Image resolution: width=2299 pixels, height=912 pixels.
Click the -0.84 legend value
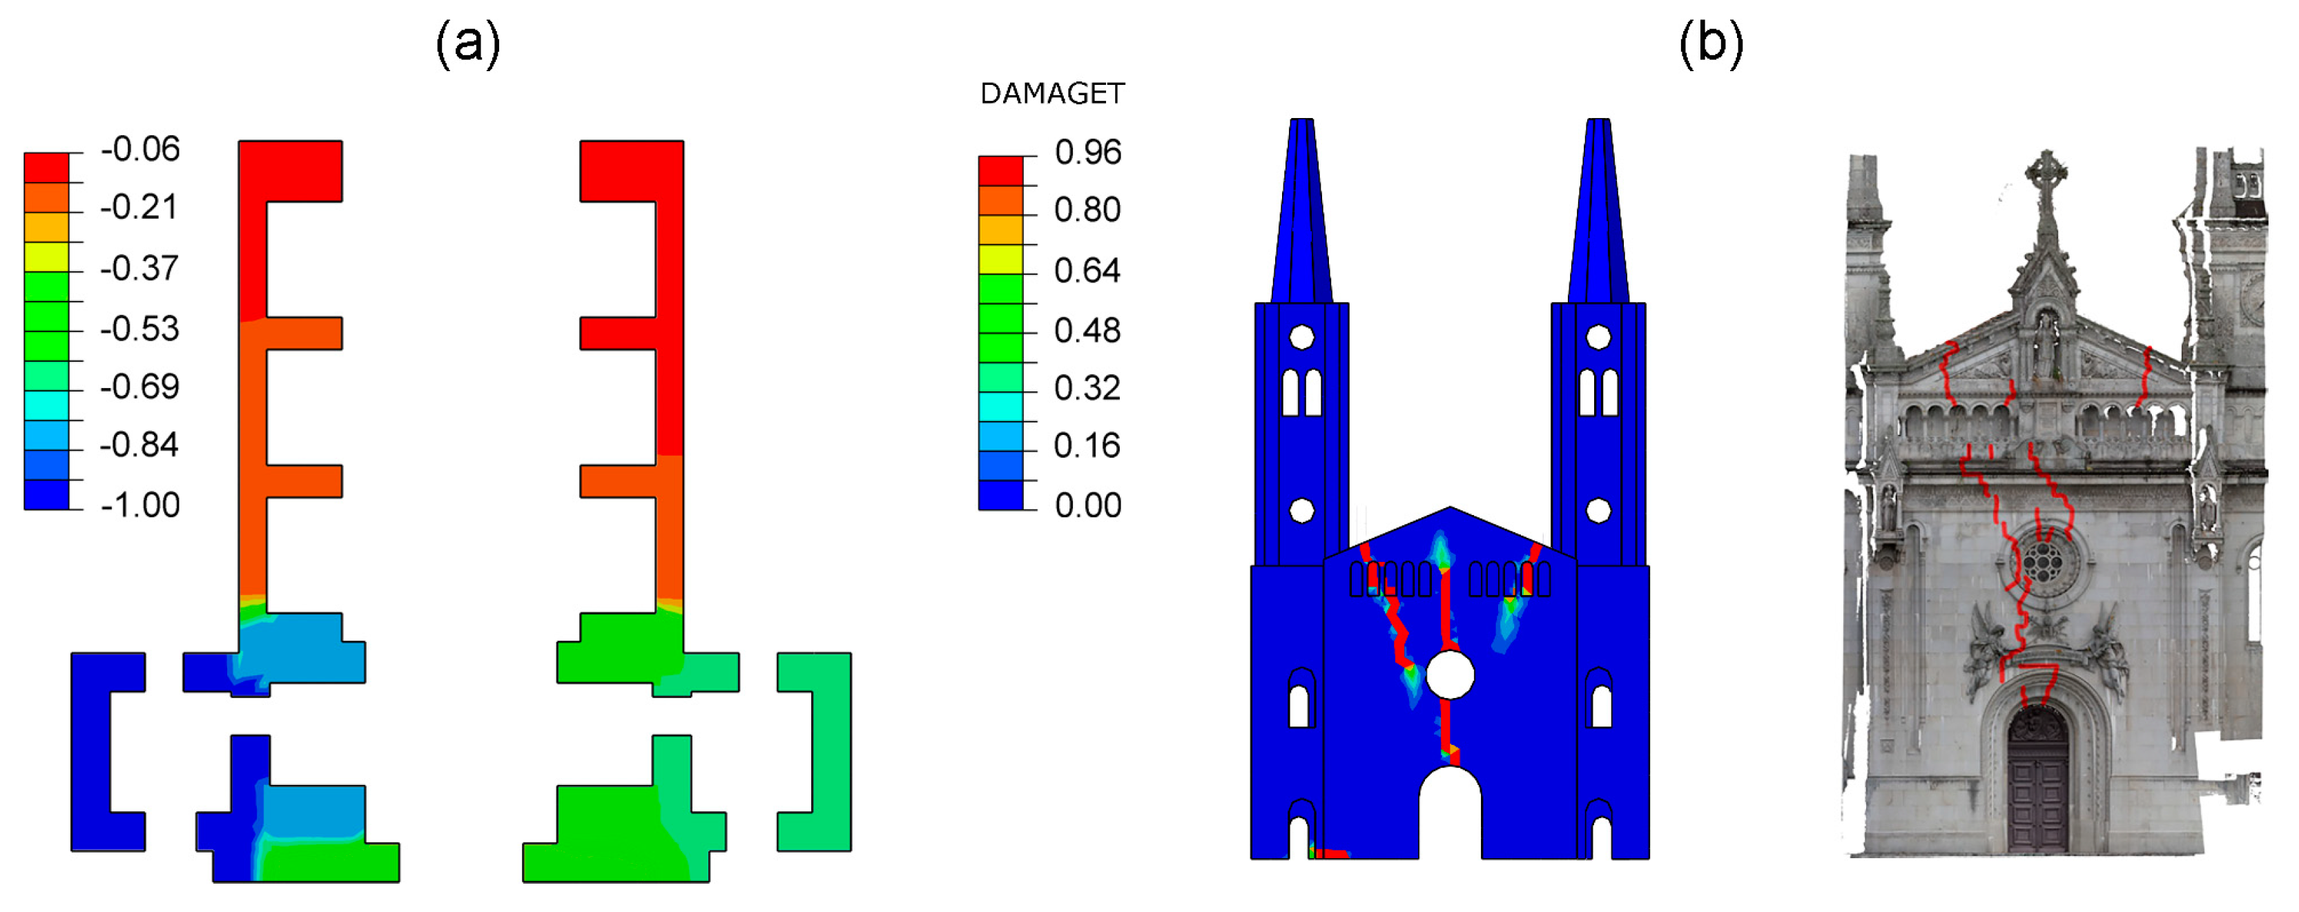click(139, 445)
